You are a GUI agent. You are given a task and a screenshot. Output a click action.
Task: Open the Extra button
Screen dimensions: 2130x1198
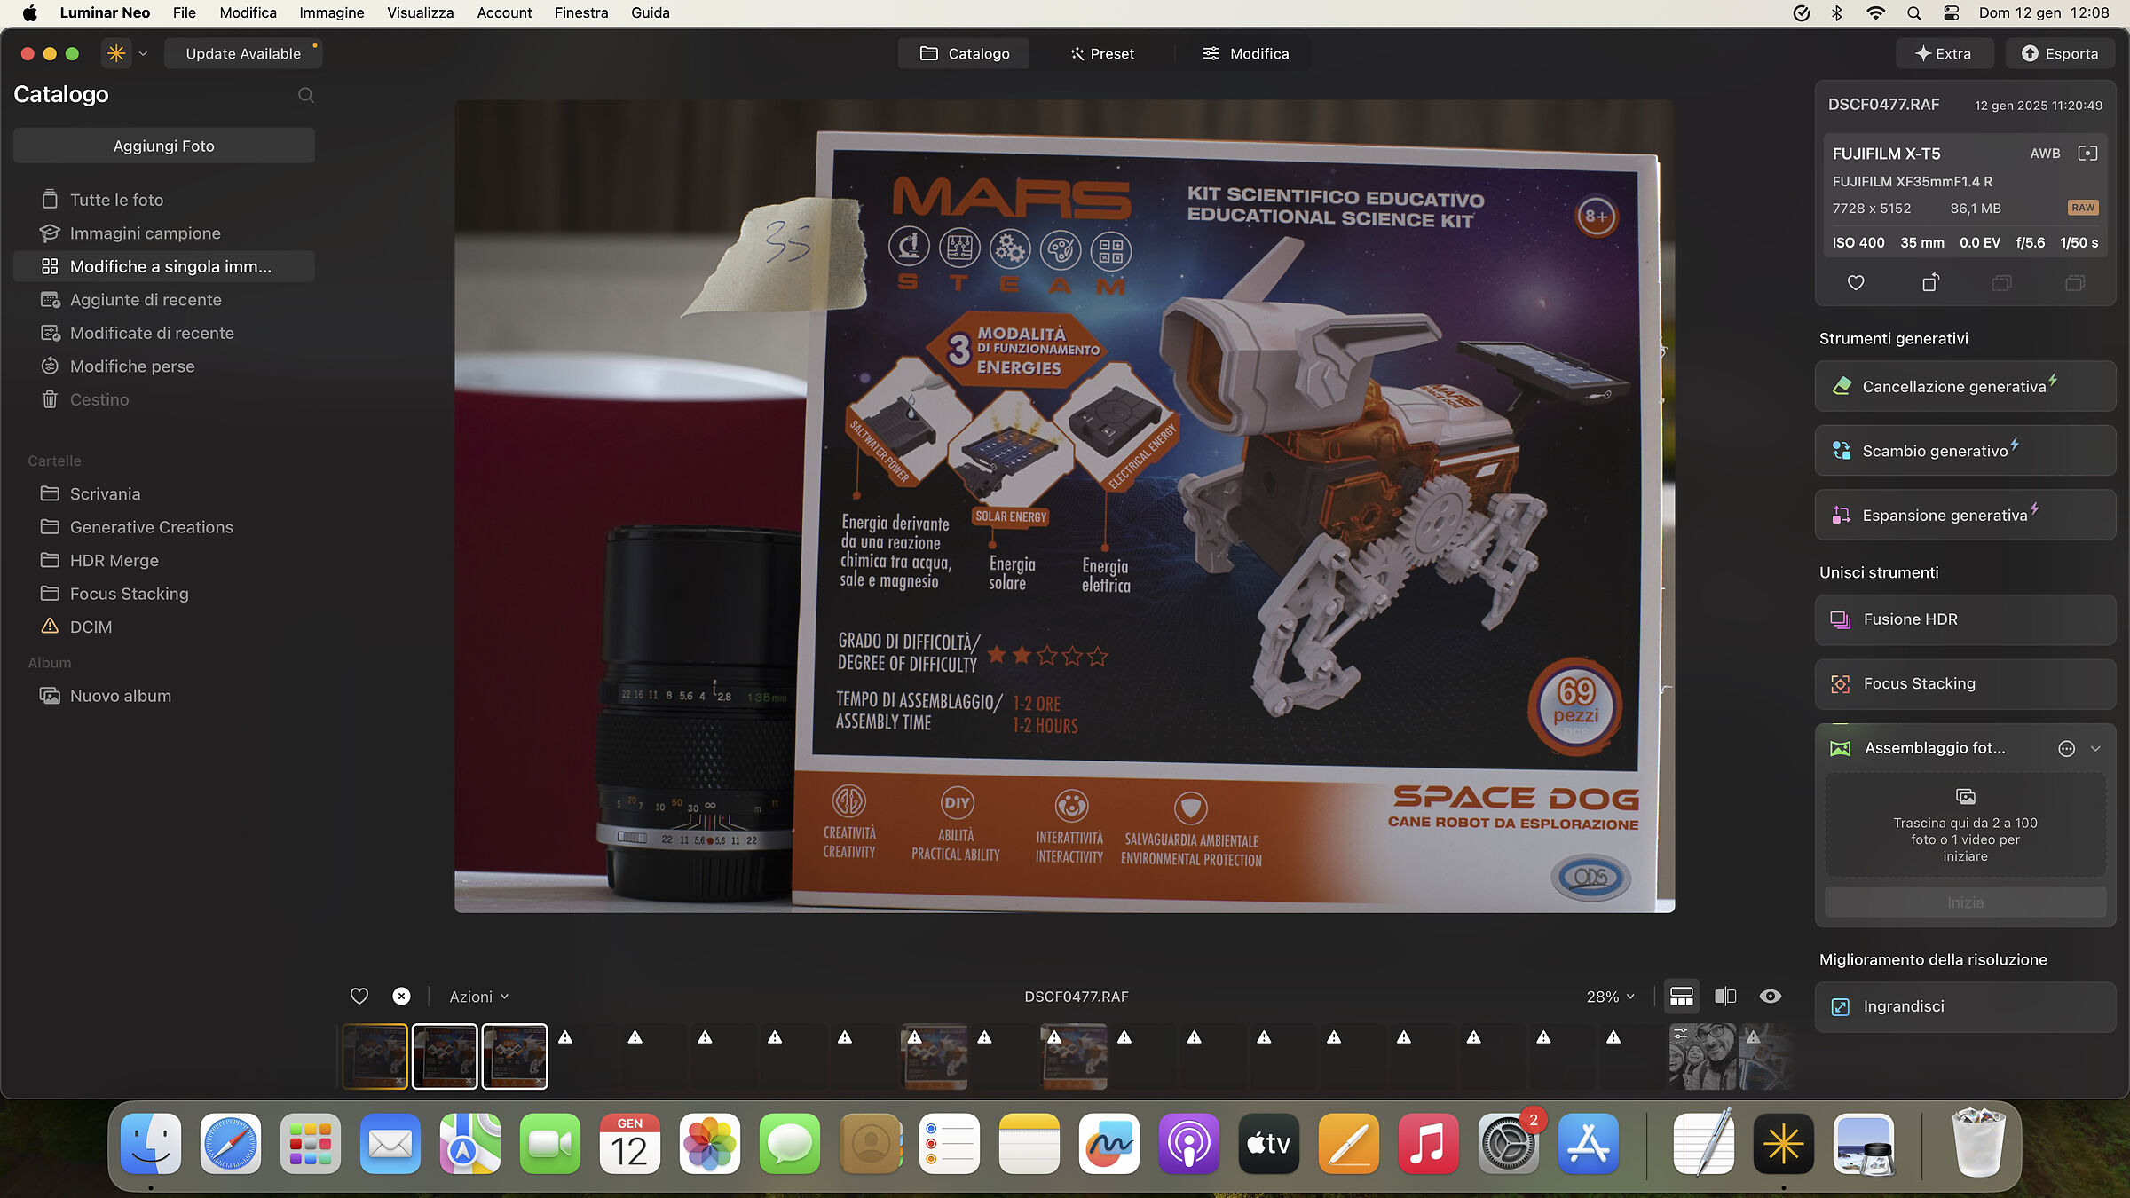coord(1945,53)
